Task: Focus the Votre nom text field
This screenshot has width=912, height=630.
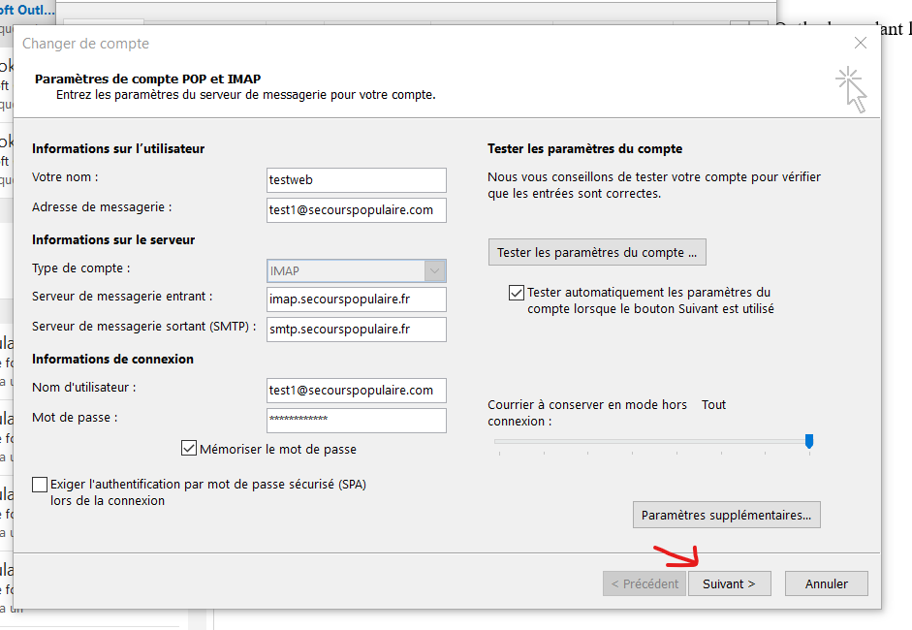Action: tap(356, 180)
